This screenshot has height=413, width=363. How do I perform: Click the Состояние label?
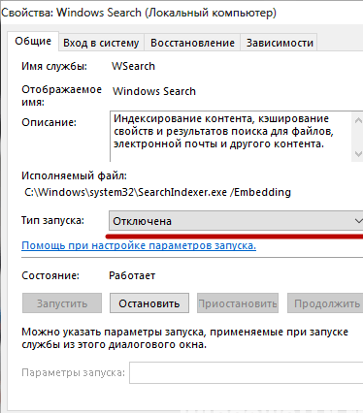(x=50, y=275)
